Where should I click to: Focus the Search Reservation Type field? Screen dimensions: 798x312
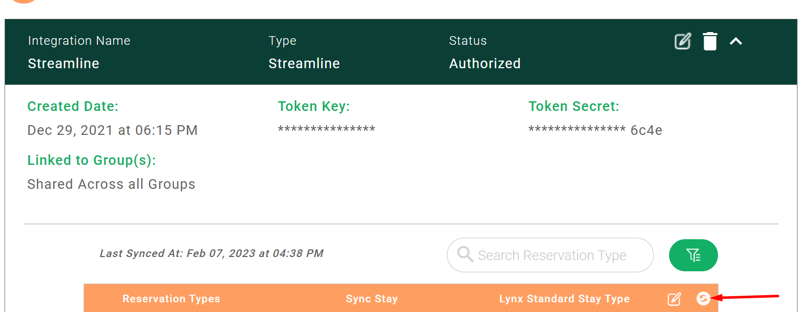550,255
